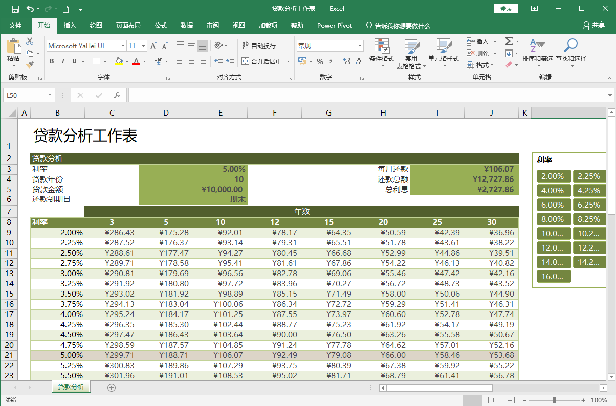This screenshot has width=616, height=406.
Task: Click the Paste clipboard icon
Action: [x=14, y=47]
